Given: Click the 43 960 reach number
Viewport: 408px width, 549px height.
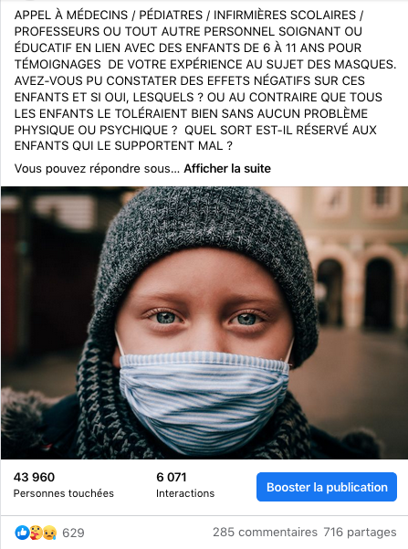Looking at the screenshot, I should pyautogui.click(x=35, y=477).
